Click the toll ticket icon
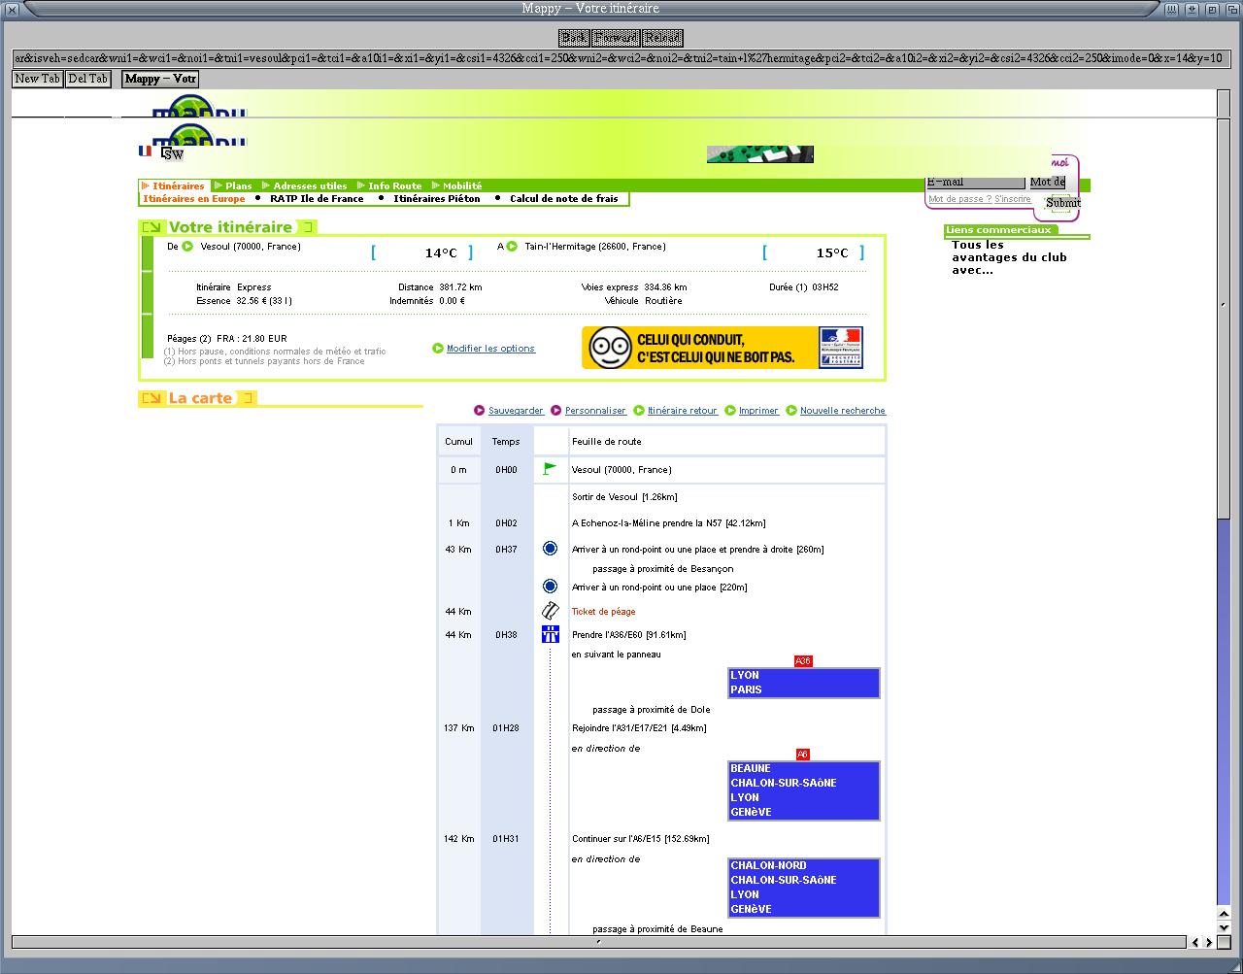The width and height of the screenshot is (1243, 974). tap(550, 611)
